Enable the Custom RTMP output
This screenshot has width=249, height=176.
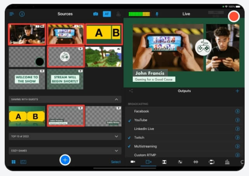pos(184,154)
